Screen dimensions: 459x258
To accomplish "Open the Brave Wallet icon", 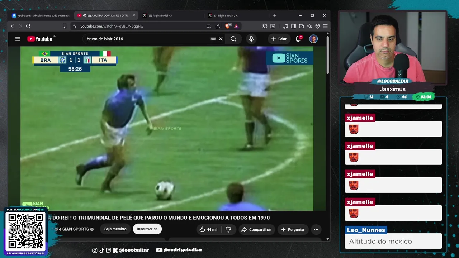I will (301, 26).
